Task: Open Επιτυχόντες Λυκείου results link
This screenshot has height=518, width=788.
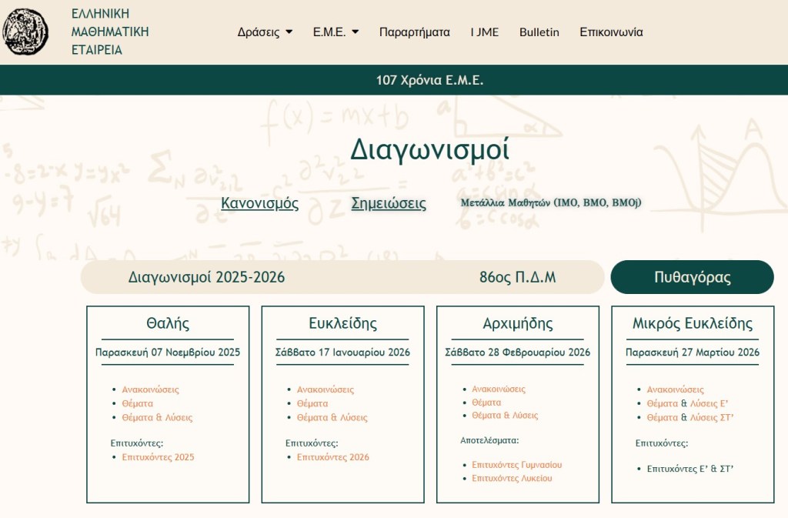Action: [512, 479]
